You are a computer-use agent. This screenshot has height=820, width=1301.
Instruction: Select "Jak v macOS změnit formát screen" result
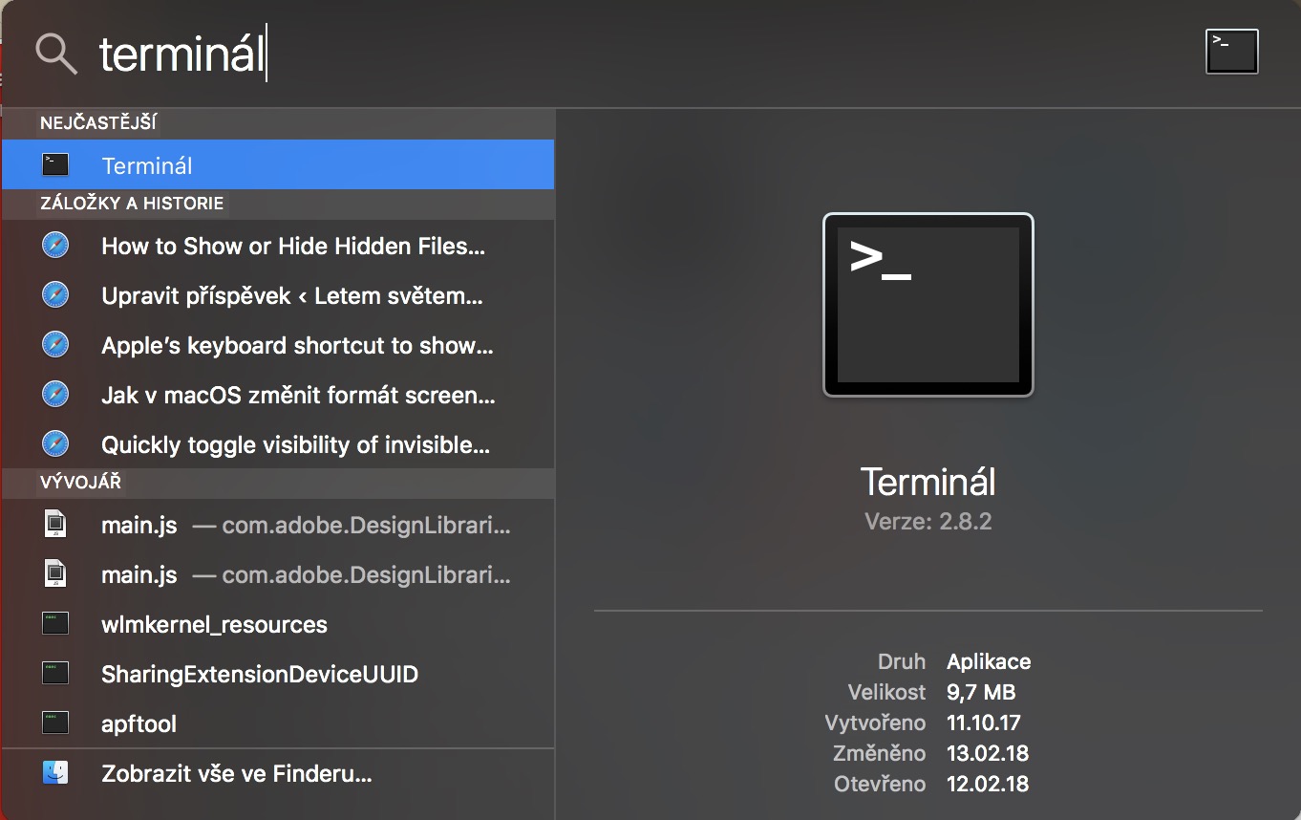[x=298, y=396]
